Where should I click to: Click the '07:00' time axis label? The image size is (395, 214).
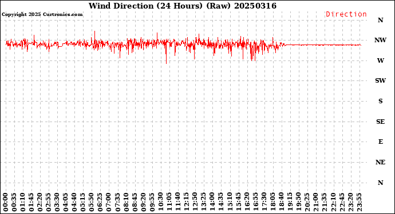click(109, 203)
